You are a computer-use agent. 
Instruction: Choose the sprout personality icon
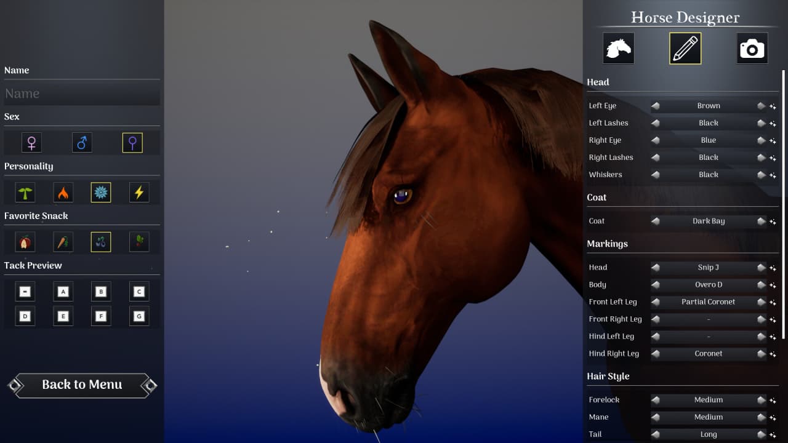(25, 191)
